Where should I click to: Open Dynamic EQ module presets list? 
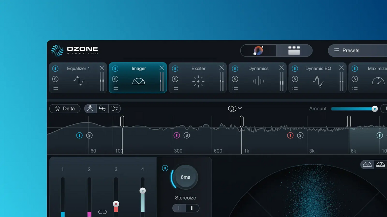(295, 88)
